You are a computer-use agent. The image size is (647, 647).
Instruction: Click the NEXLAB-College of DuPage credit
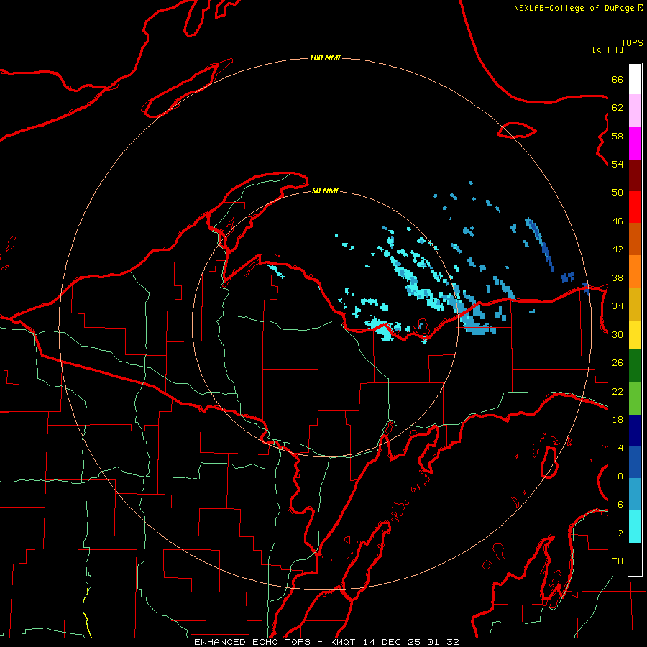tap(578, 8)
